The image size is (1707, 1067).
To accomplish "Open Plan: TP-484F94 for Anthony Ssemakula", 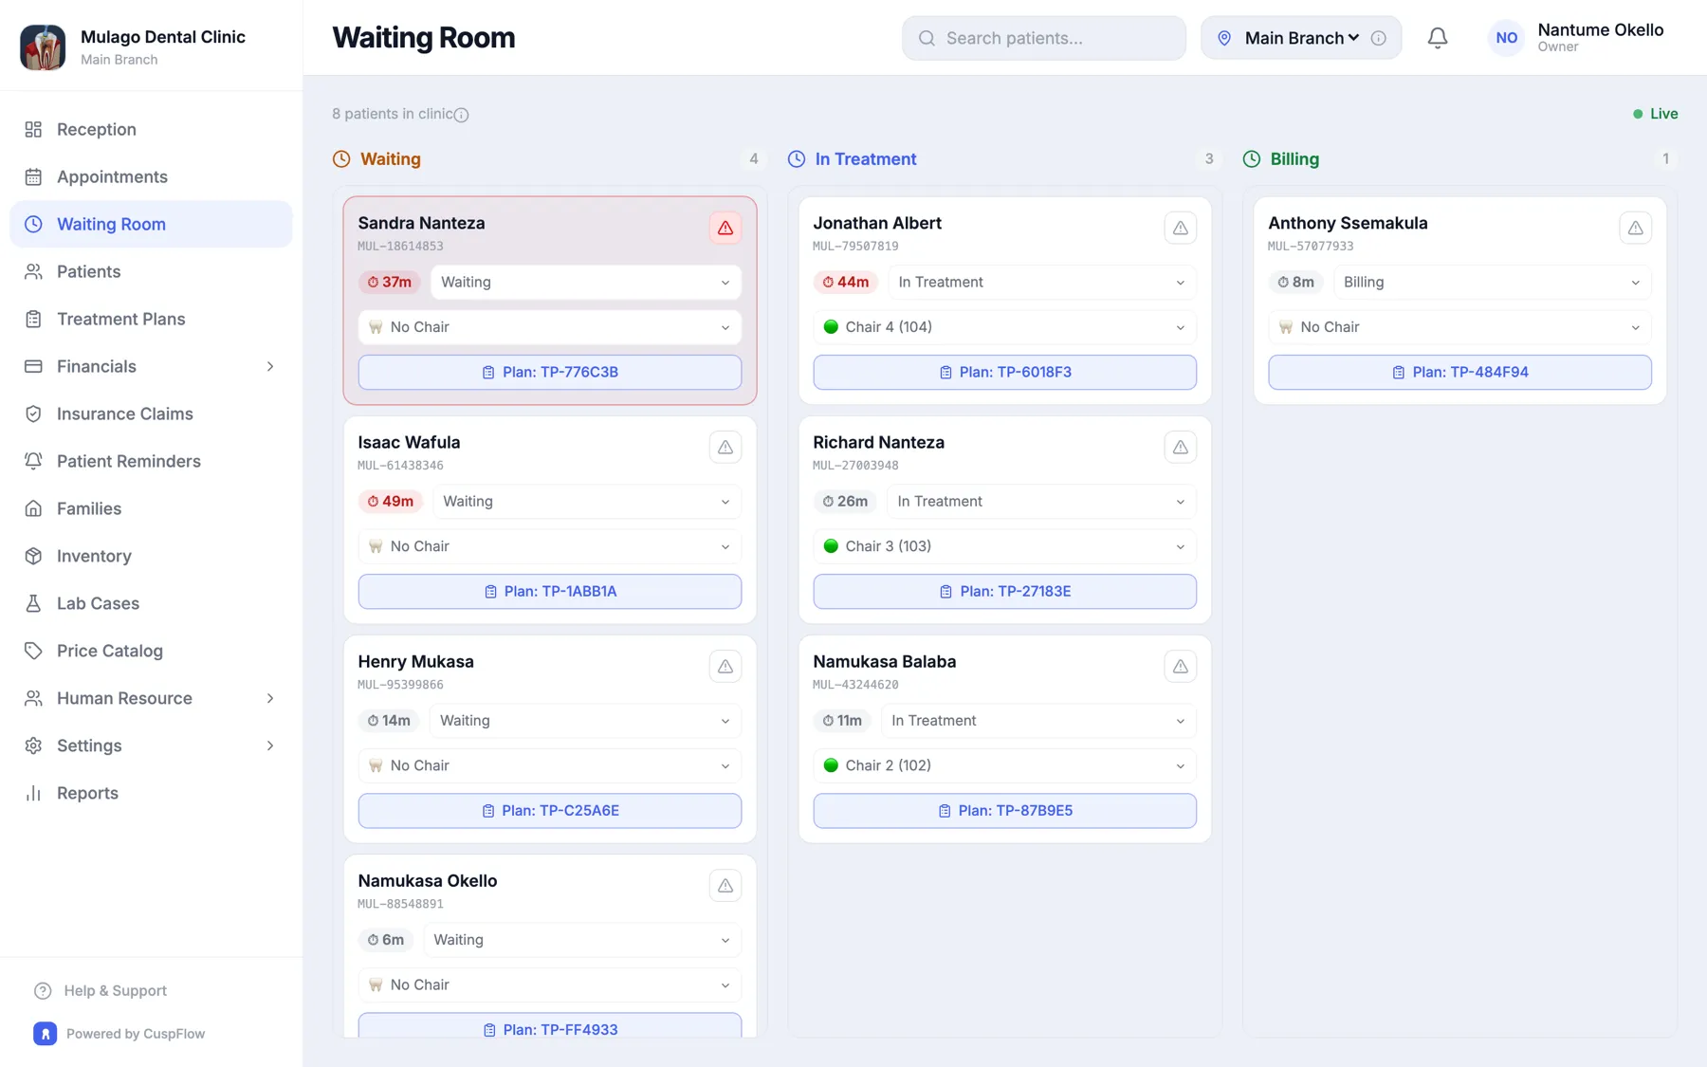I will pyautogui.click(x=1459, y=372).
